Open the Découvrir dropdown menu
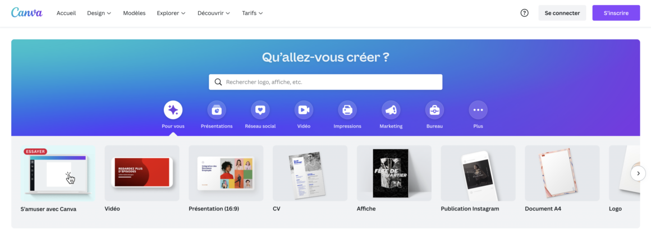Viewport: 651px width, 233px height. click(x=214, y=13)
